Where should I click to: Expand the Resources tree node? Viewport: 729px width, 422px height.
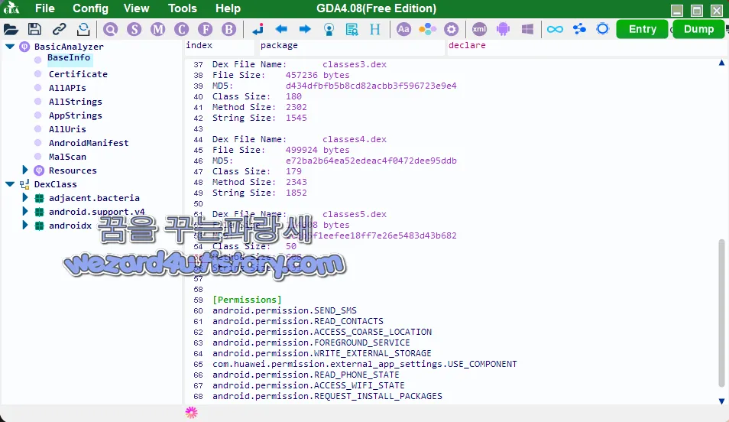pyautogui.click(x=25, y=170)
